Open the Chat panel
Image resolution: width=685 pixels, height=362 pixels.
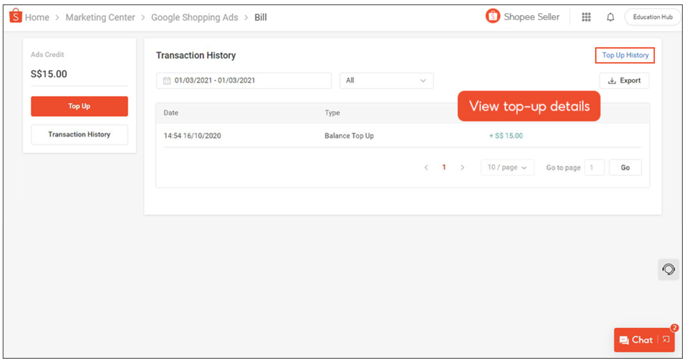click(x=639, y=340)
